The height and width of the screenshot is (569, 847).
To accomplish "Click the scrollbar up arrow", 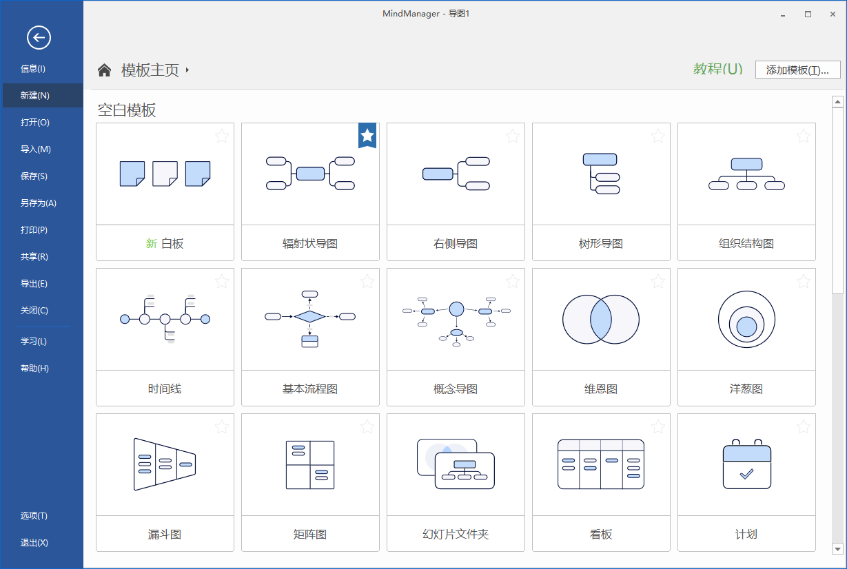I will pyautogui.click(x=838, y=102).
